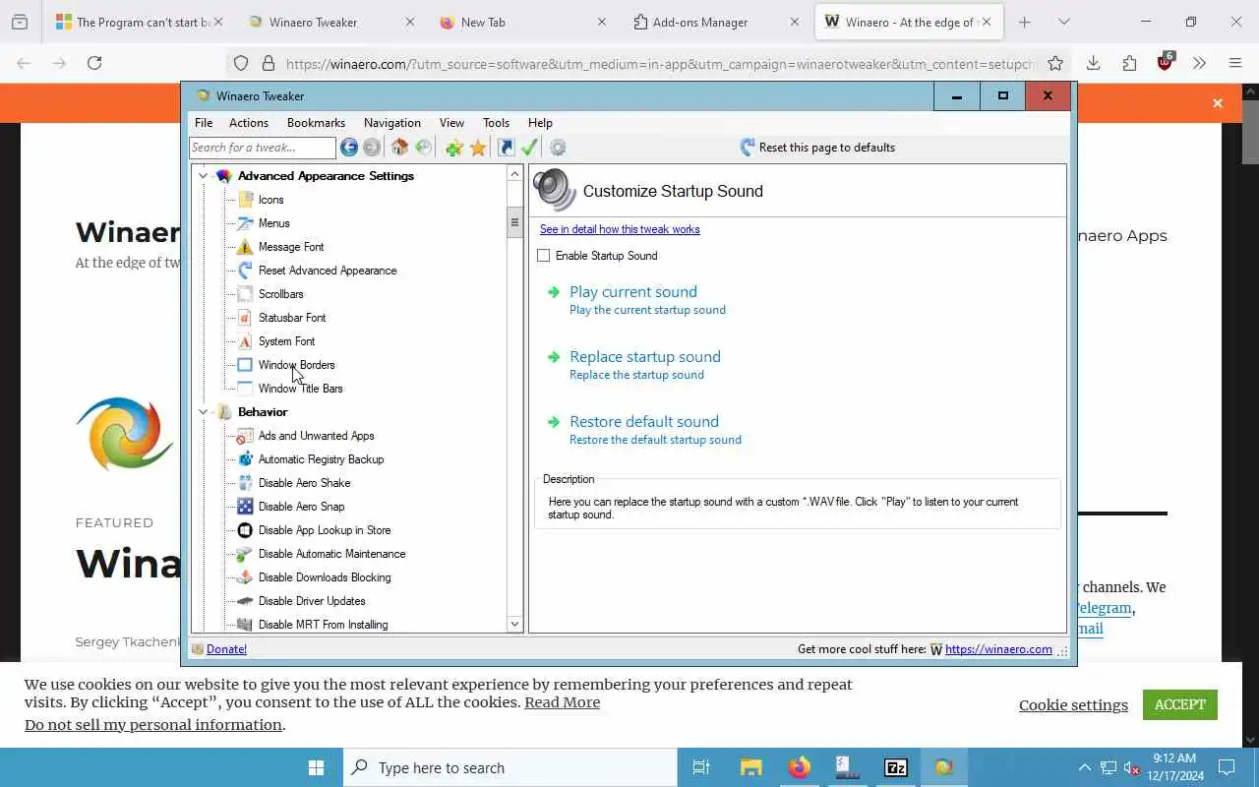Go to the home page via house icon
Image resolution: width=1259 pixels, height=787 pixels.
point(399,148)
